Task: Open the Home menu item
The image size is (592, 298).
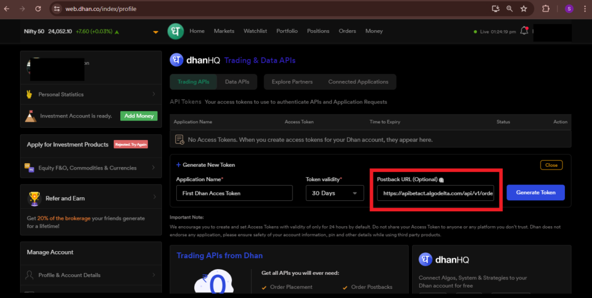Action: coord(197,31)
